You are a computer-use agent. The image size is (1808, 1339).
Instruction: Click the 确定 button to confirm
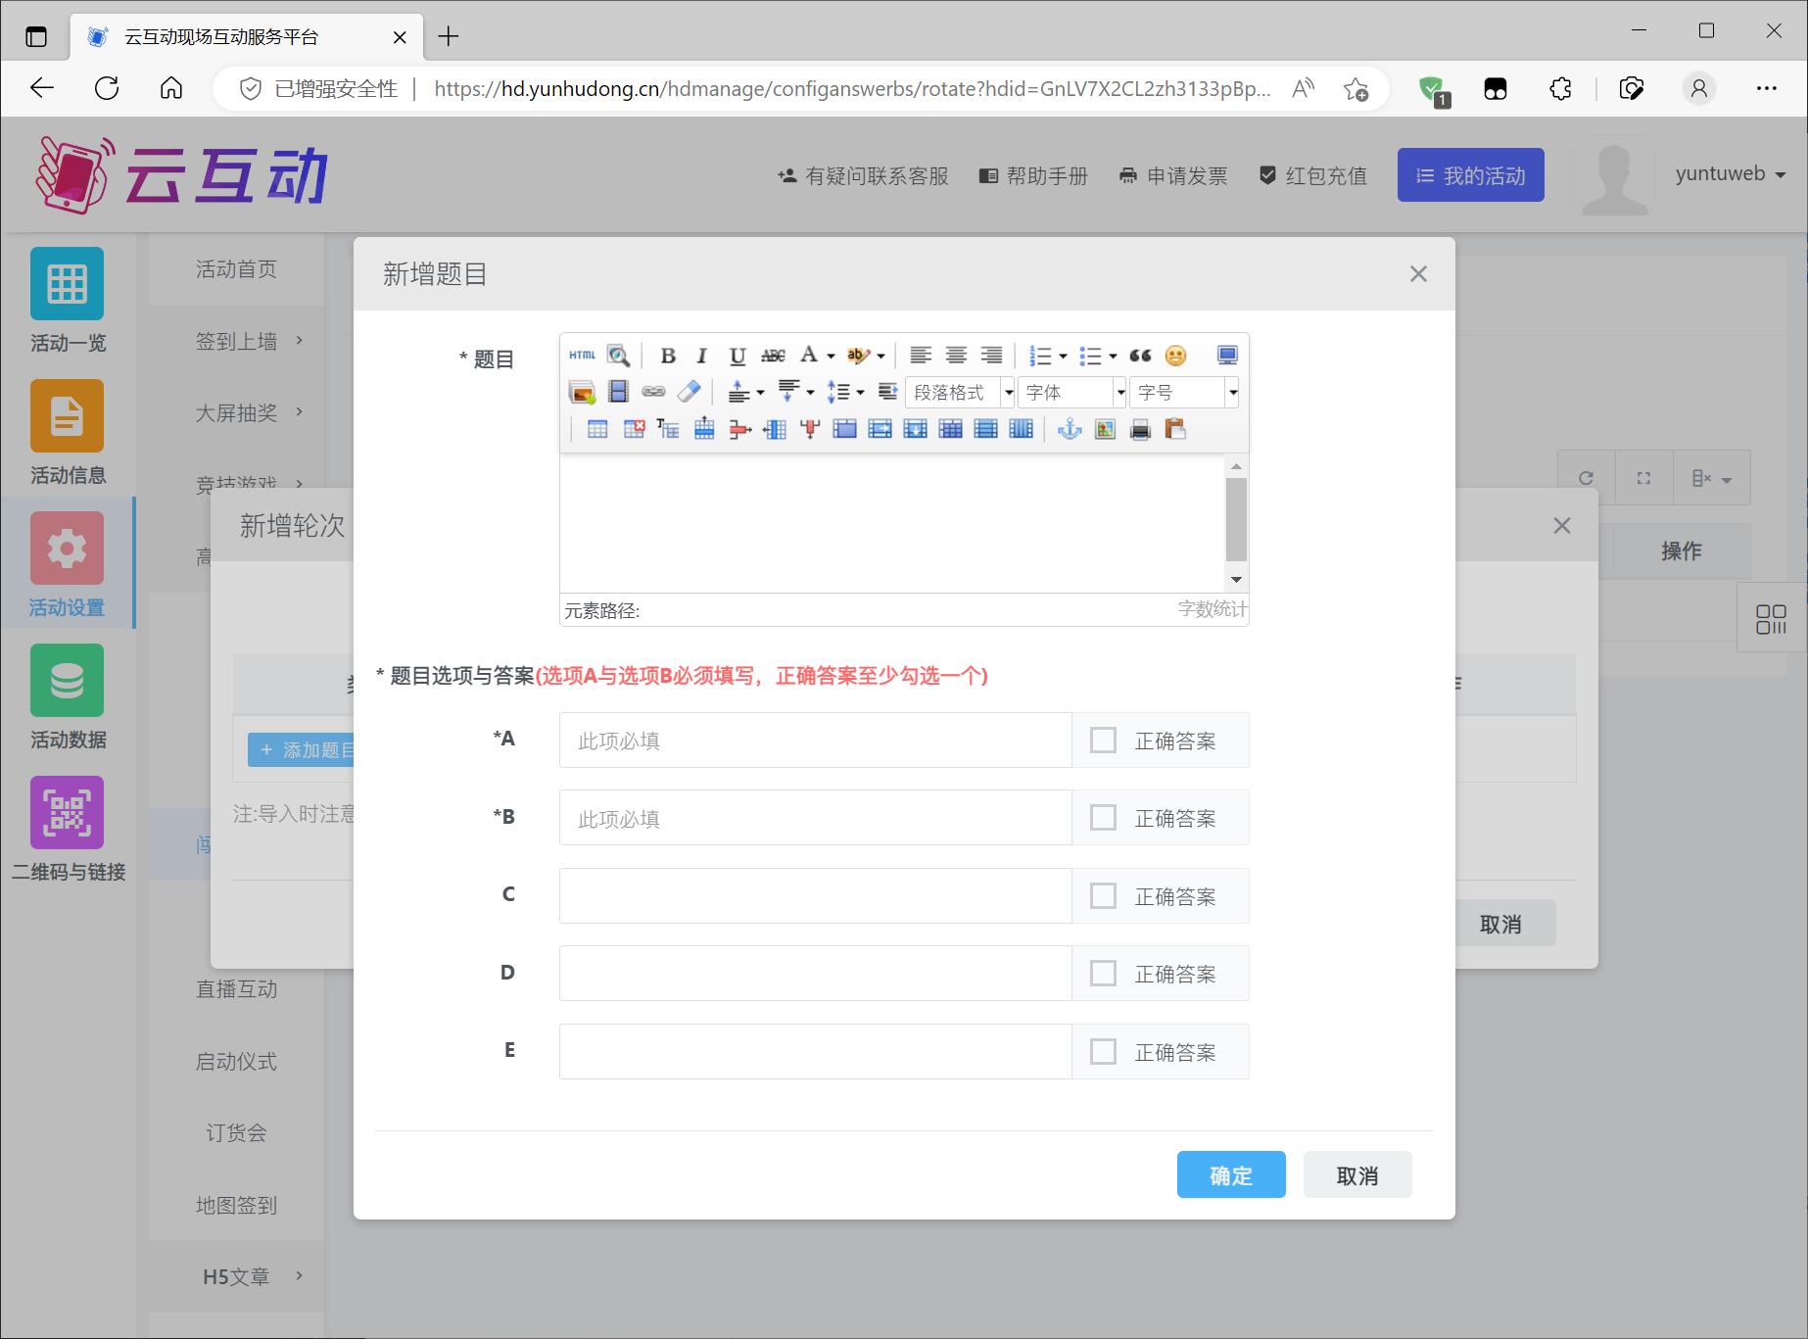coord(1230,1174)
